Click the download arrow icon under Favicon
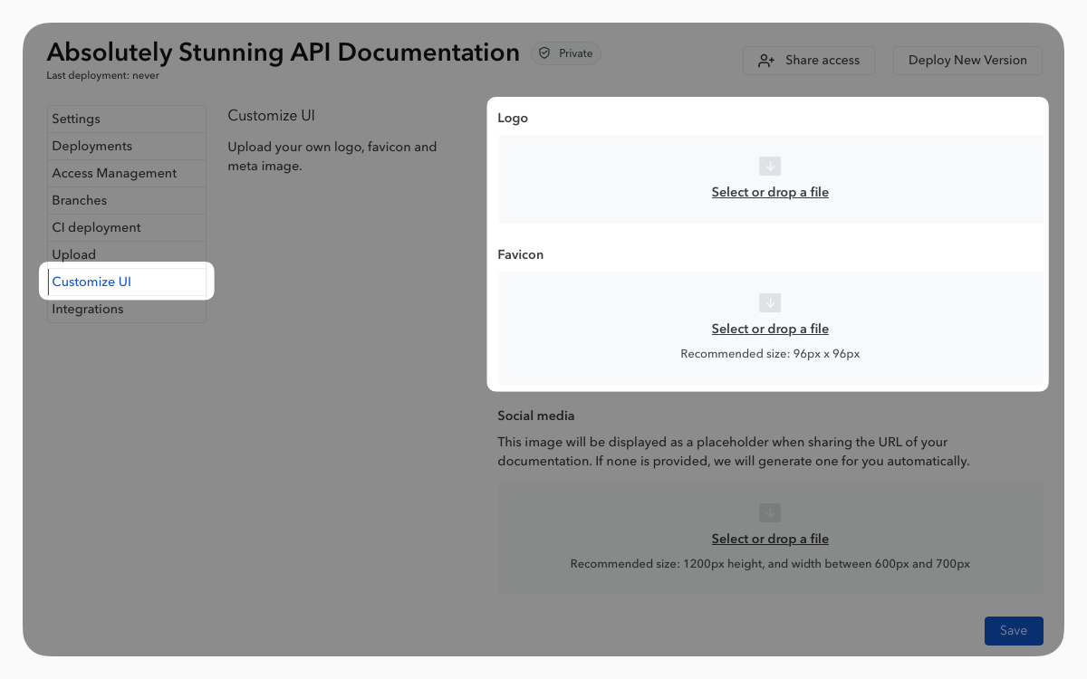1087x679 pixels. point(770,303)
